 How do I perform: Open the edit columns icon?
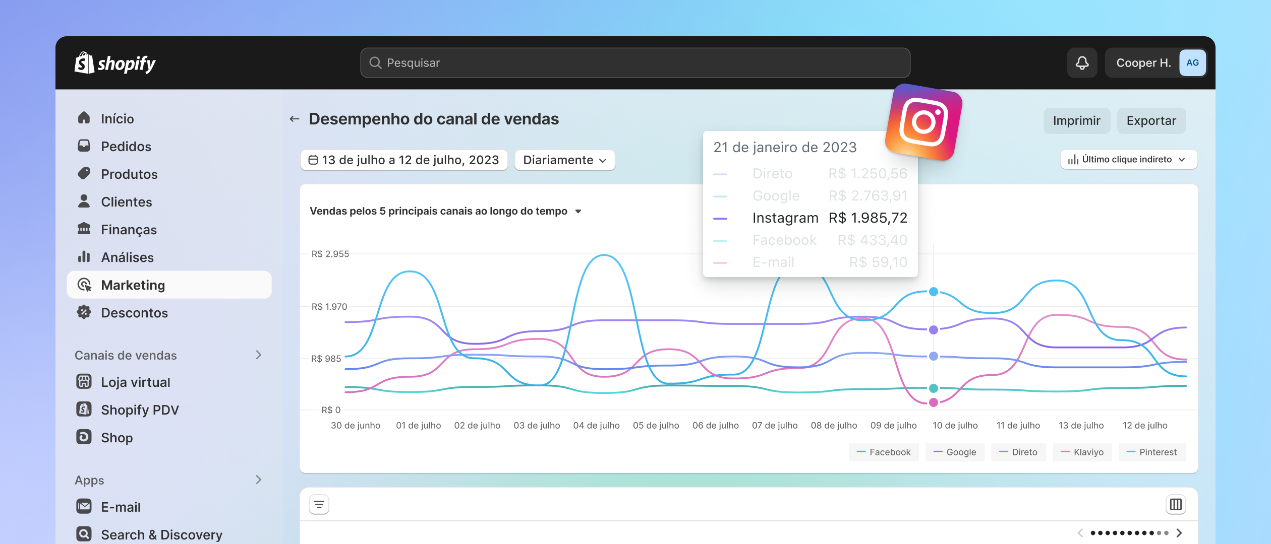[x=1176, y=504]
